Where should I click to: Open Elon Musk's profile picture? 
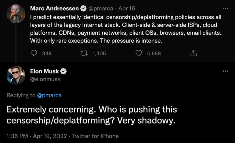click(x=16, y=75)
